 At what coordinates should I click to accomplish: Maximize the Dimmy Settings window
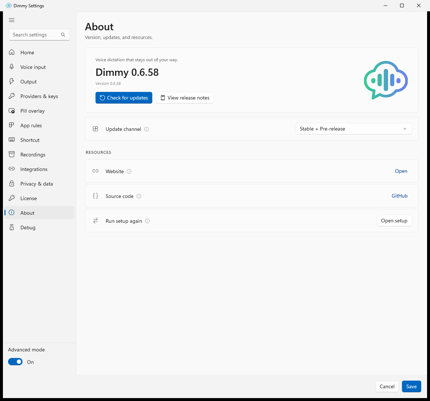[402, 5]
